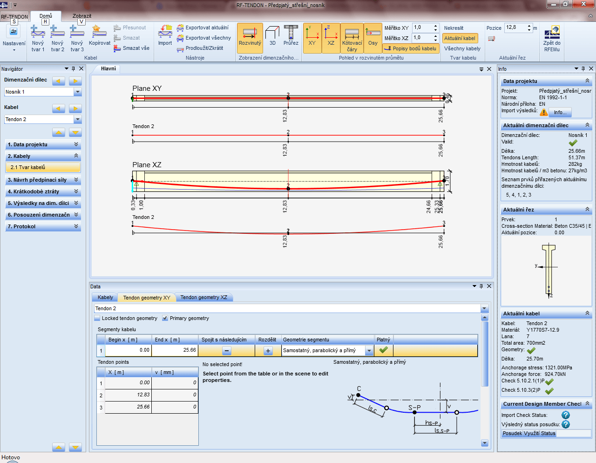
Task: Toggle Popisy bodů kabelu labels
Action: (x=411, y=48)
